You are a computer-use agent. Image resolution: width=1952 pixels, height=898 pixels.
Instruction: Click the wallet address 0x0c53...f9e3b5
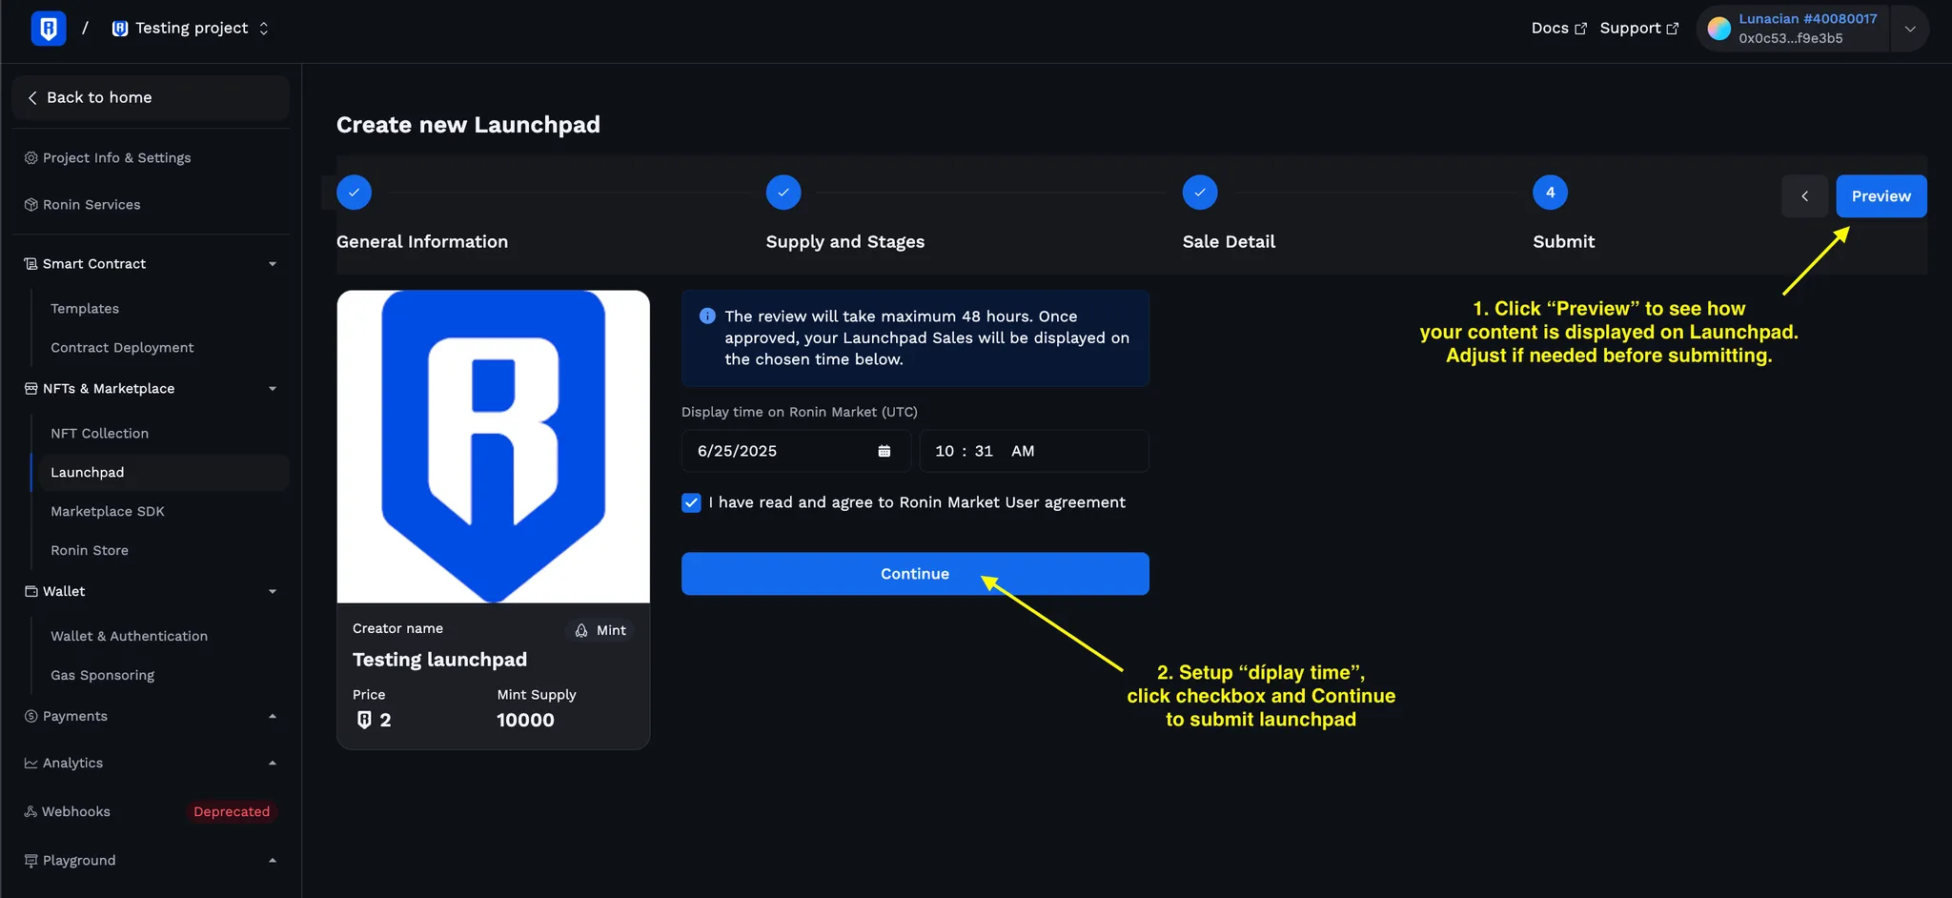click(x=1790, y=39)
